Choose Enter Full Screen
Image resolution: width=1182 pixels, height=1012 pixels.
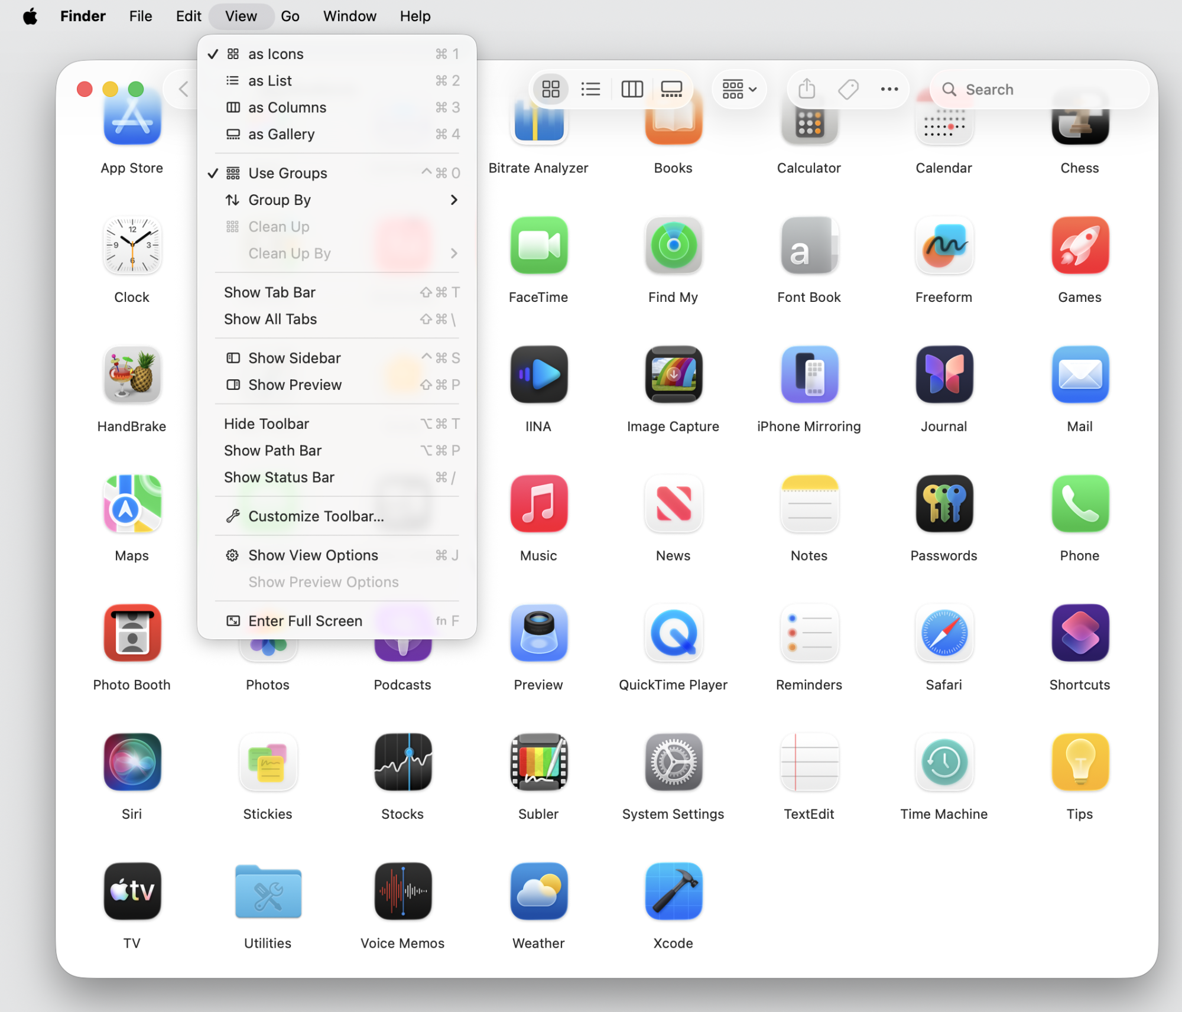click(305, 620)
